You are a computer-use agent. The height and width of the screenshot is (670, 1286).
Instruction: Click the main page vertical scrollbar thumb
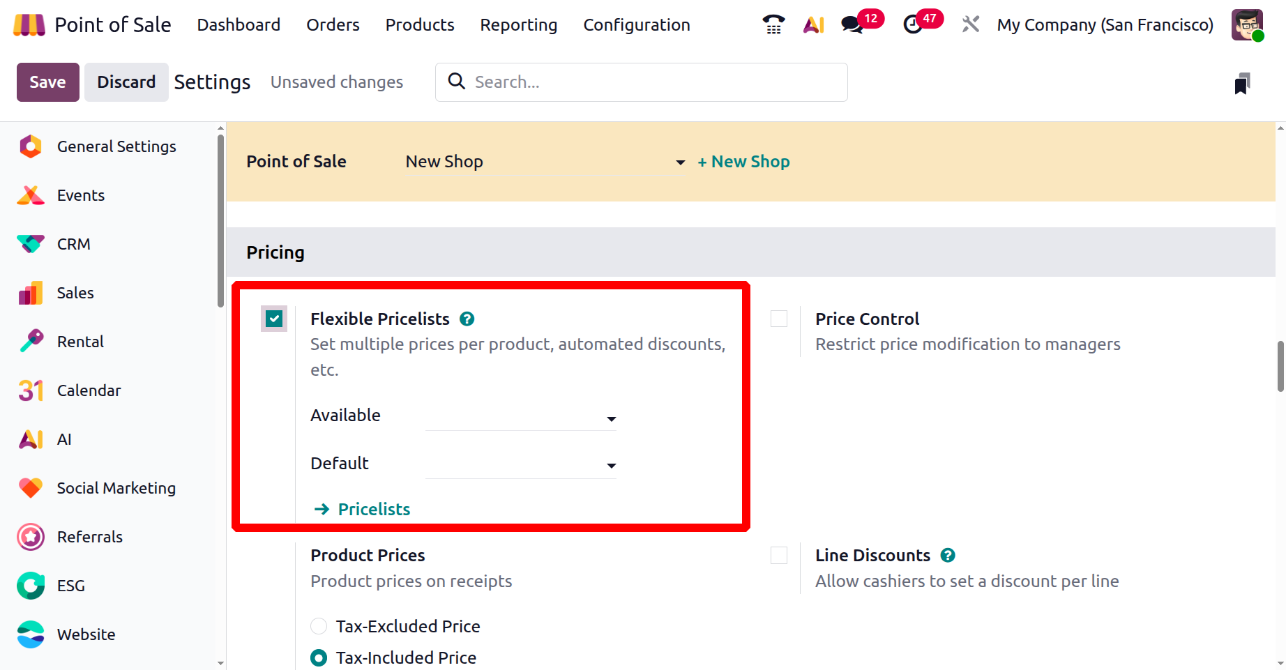point(1280,366)
